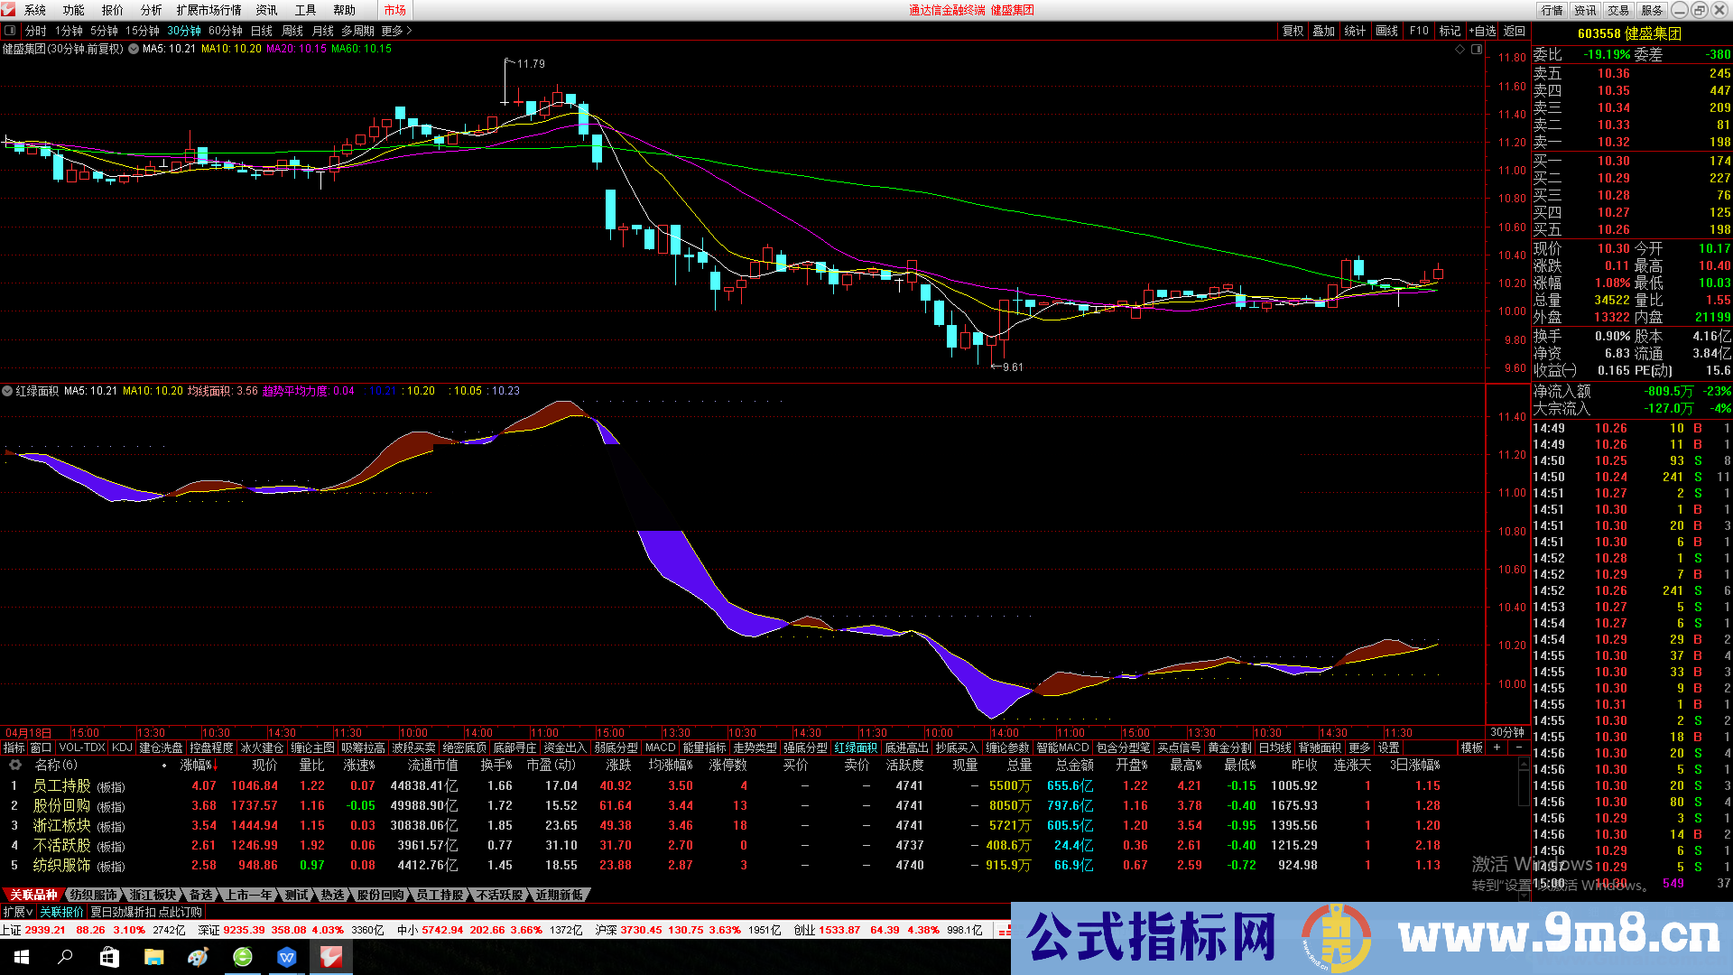Switch to the 60分钟 period

[x=225, y=31]
